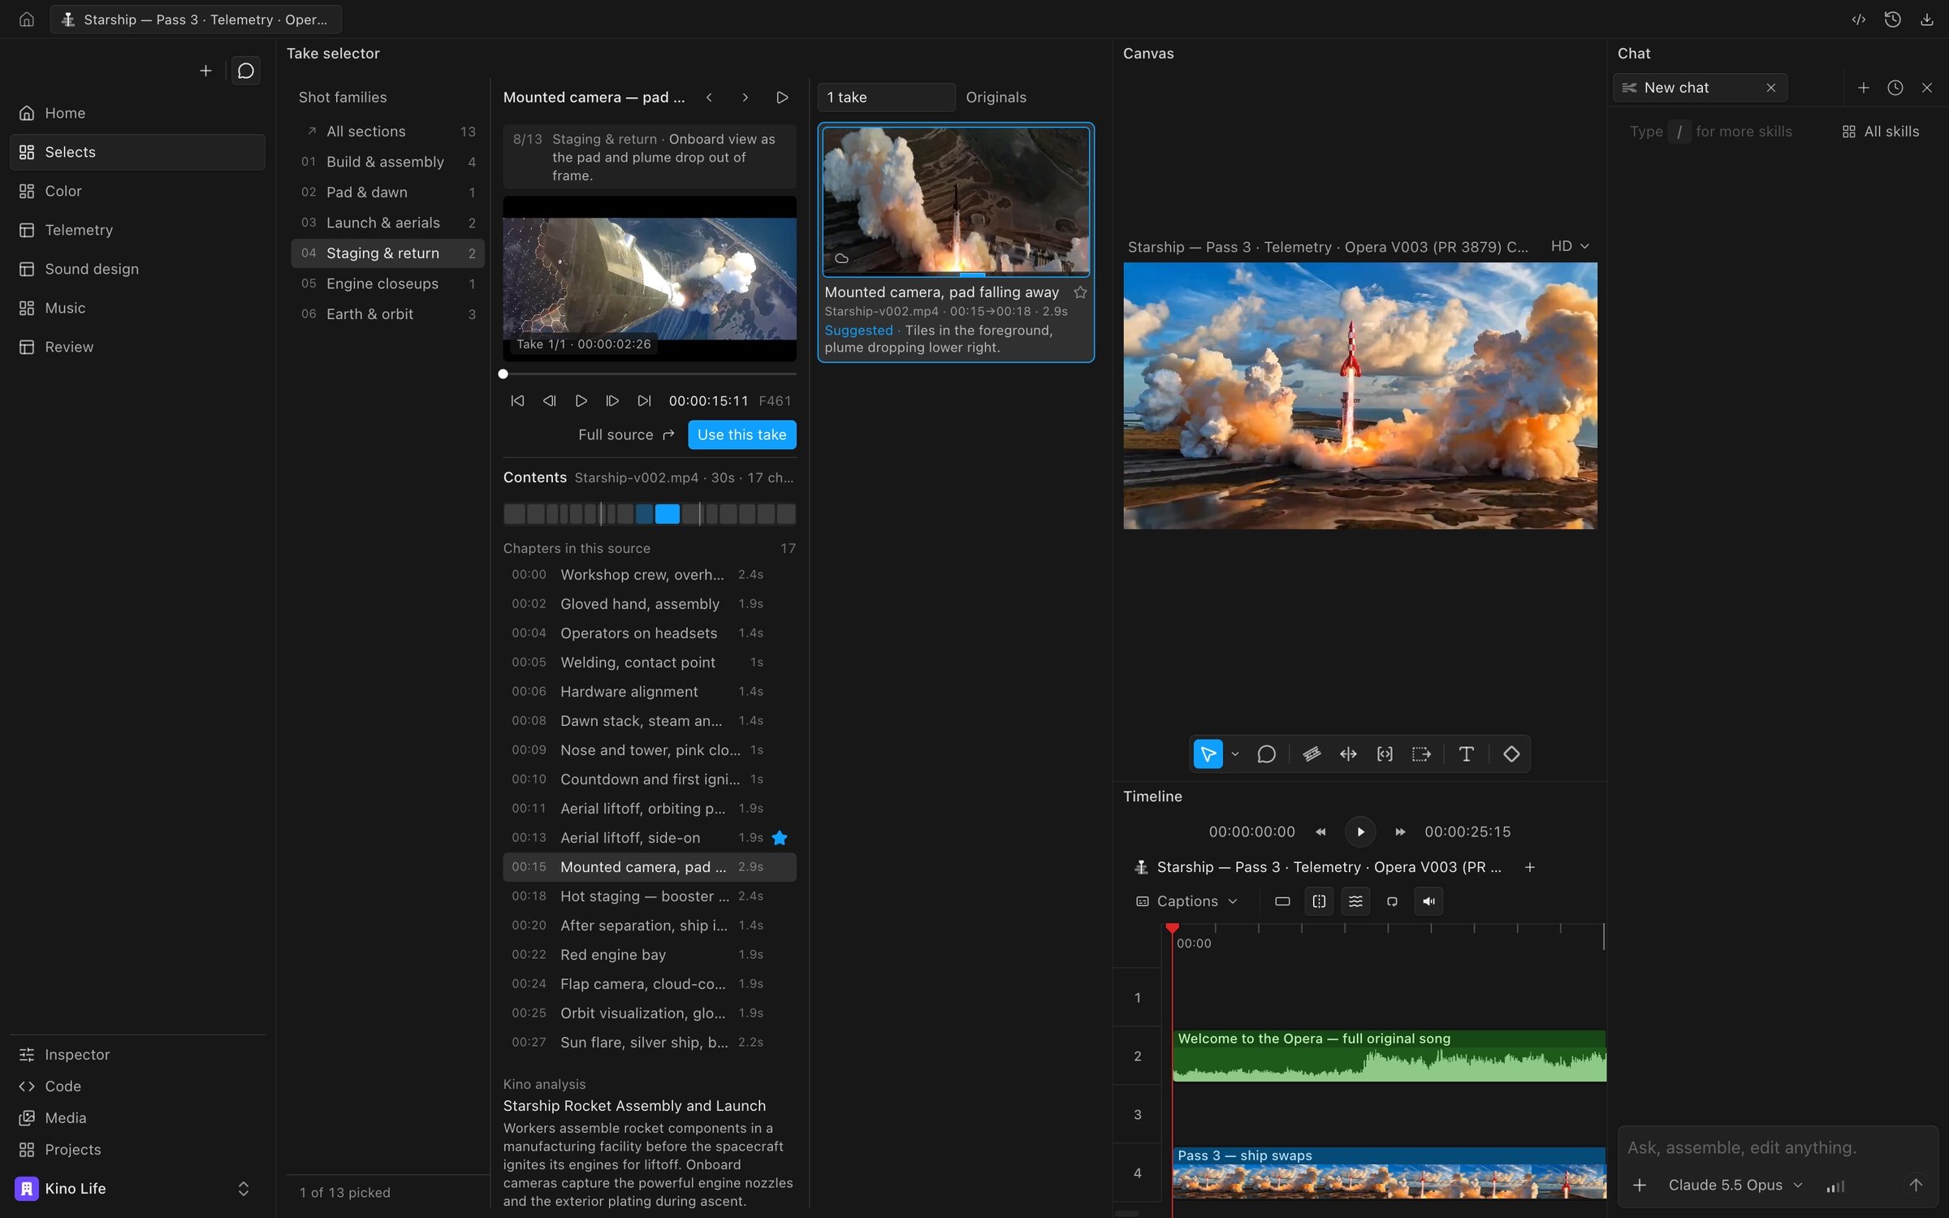Step one frame back in take preview

[549, 401]
